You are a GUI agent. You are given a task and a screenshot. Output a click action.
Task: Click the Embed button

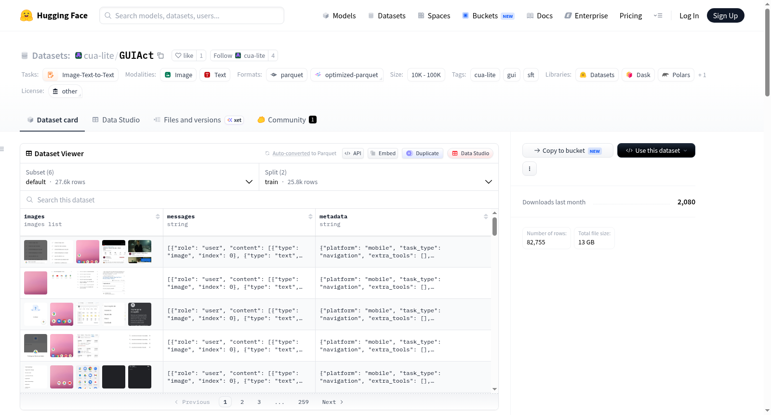[x=383, y=153]
